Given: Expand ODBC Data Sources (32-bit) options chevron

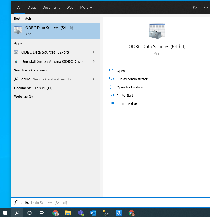Looking at the screenshot, I should [93, 52].
